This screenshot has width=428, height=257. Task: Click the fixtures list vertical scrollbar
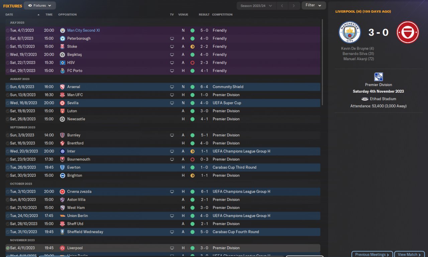pos(322,62)
